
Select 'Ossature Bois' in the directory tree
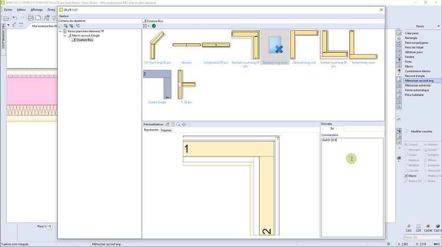click(x=84, y=40)
